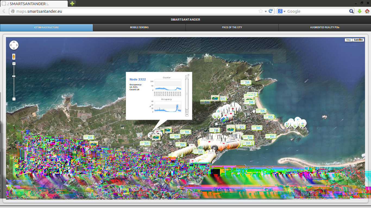Click the Google logo on map

point(12,197)
